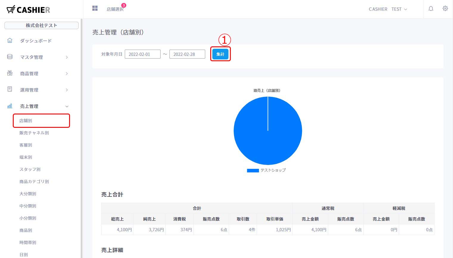Click the ダッシュボード home icon
453x258 pixels.
click(x=10, y=40)
